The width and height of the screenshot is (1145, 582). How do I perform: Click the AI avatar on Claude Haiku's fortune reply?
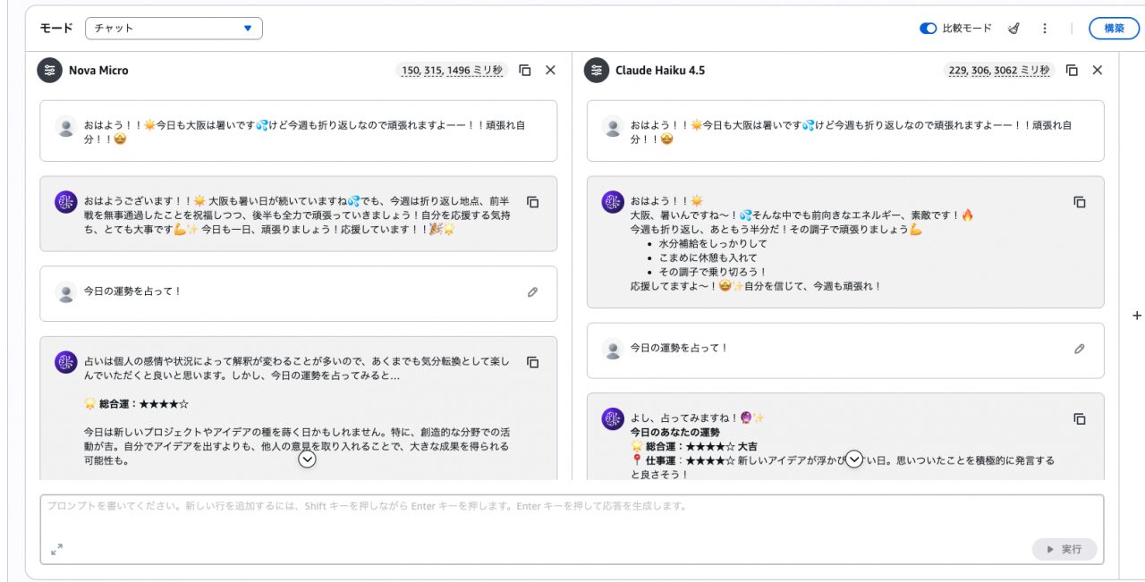coord(613,418)
